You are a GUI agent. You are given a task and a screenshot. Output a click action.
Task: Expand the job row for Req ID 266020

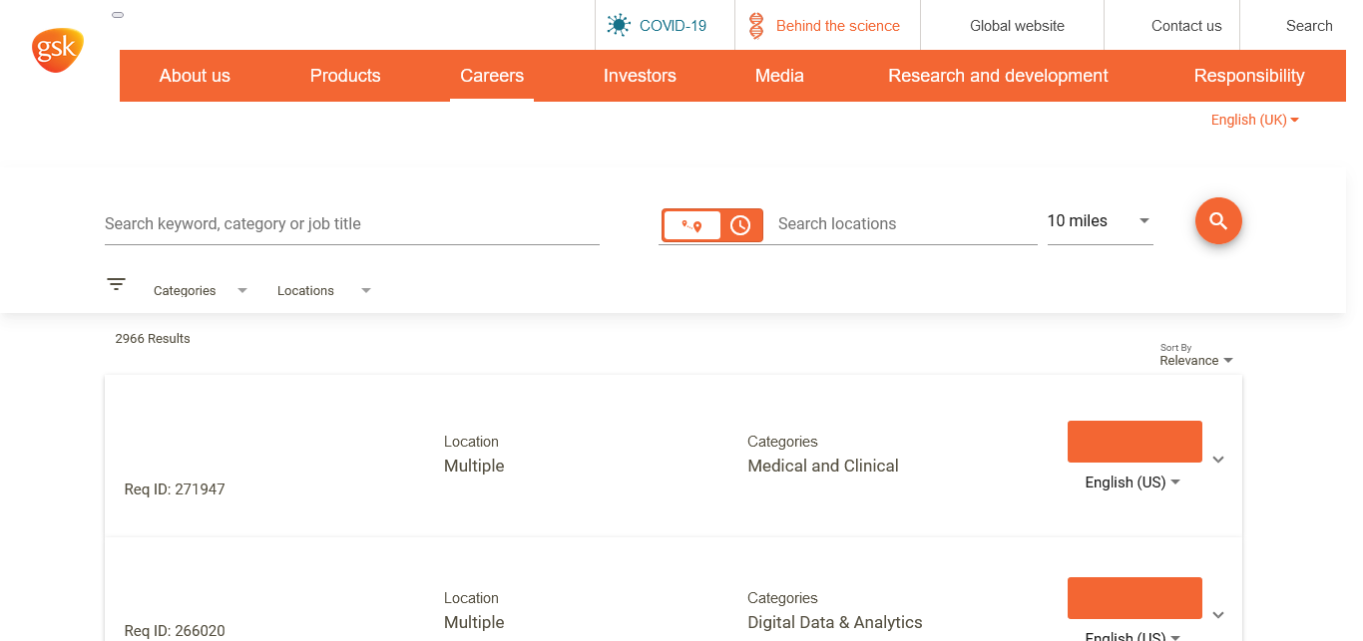point(1217,615)
